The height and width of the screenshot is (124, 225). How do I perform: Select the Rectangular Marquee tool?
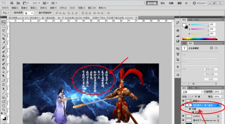point(4,27)
